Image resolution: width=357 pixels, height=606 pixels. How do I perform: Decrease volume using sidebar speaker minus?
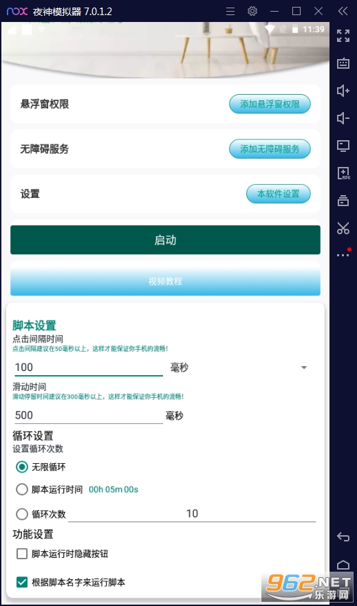coord(343,118)
